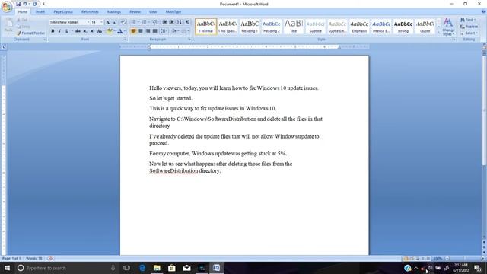487x274 pixels.
Task: Open the Change Styles menu
Action: pyautogui.click(x=448, y=27)
